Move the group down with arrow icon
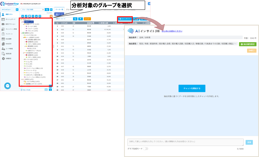The image size is (259, 157). [x=36, y=16]
